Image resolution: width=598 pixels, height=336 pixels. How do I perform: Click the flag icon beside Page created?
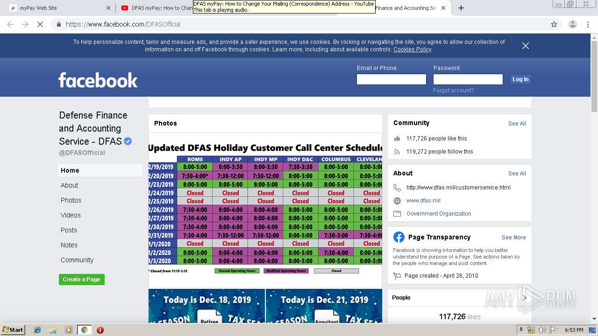pos(397,276)
